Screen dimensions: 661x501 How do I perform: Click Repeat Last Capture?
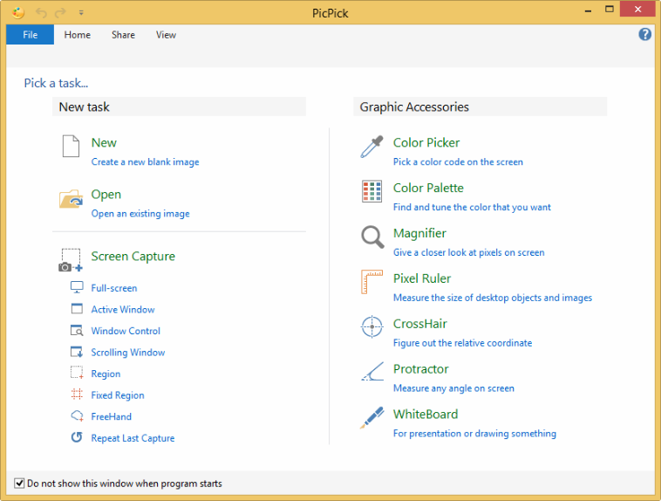pyautogui.click(x=133, y=438)
